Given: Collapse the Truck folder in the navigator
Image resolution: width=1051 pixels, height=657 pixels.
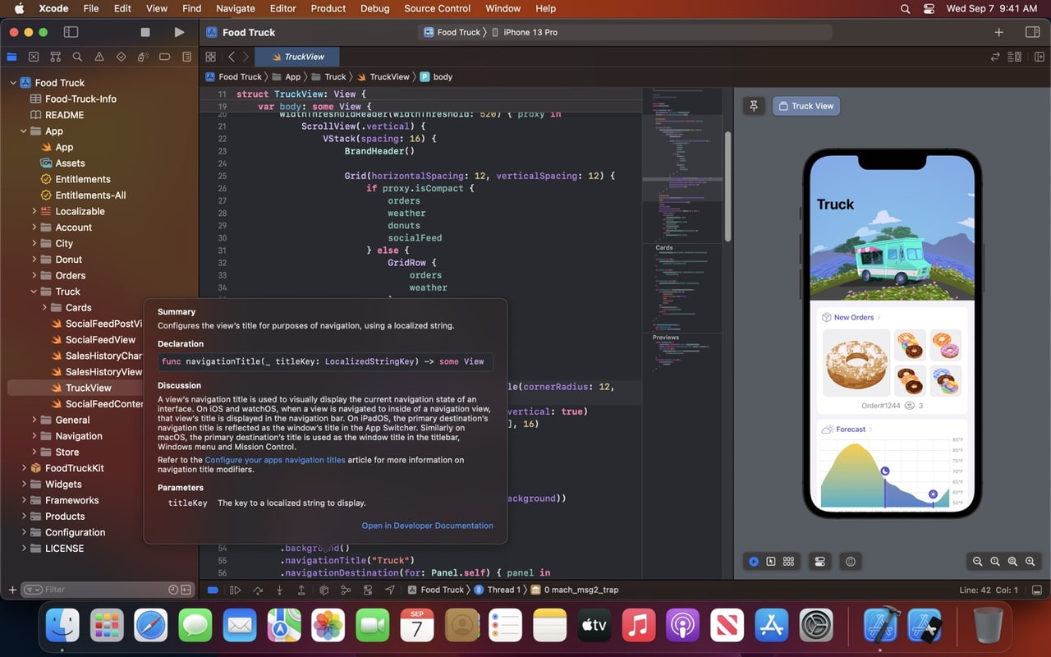Looking at the screenshot, I should pyautogui.click(x=34, y=291).
